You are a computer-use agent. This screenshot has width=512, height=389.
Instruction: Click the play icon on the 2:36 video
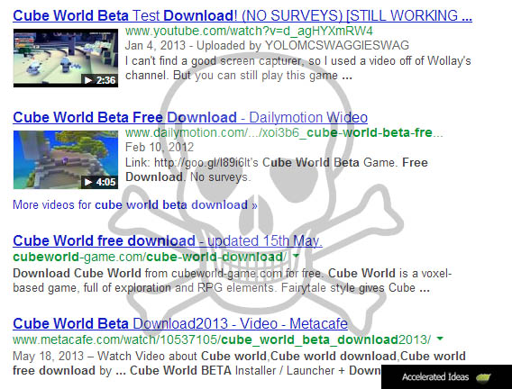tap(88, 80)
